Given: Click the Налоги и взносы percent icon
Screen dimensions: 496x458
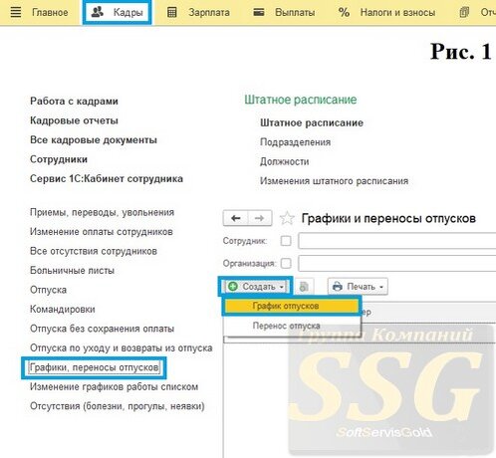Looking at the screenshot, I should pos(344,12).
